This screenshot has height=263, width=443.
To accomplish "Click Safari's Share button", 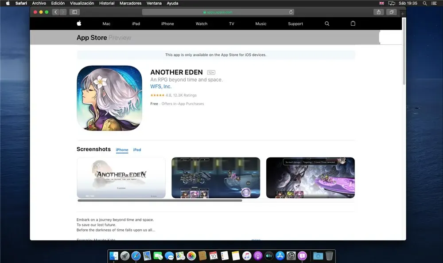I will (x=379, y=12).
